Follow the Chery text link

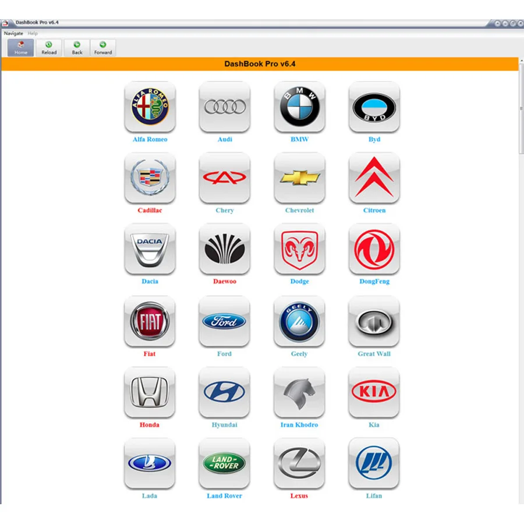(x=225, y=210)
